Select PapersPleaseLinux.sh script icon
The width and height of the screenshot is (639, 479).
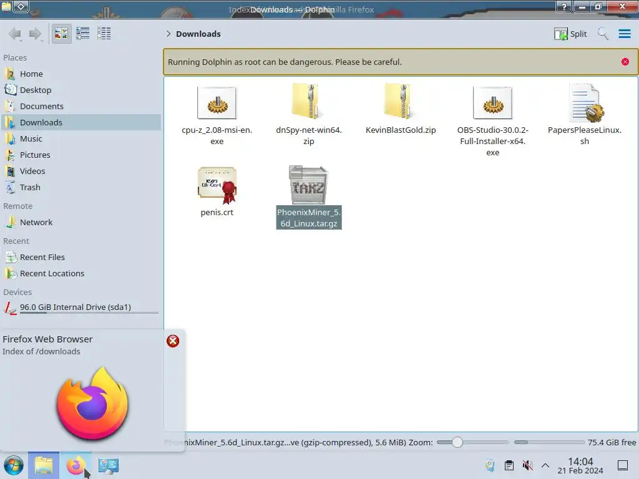pyautogui.click(x=585, y=103)
